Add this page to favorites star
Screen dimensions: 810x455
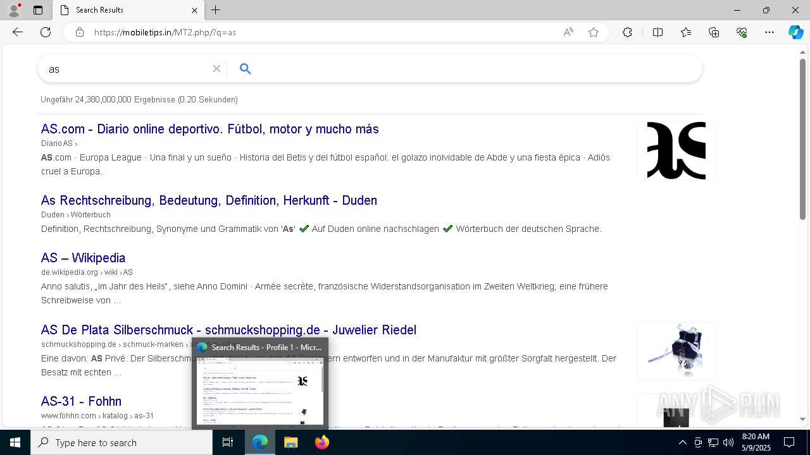(x=594, y=32)
